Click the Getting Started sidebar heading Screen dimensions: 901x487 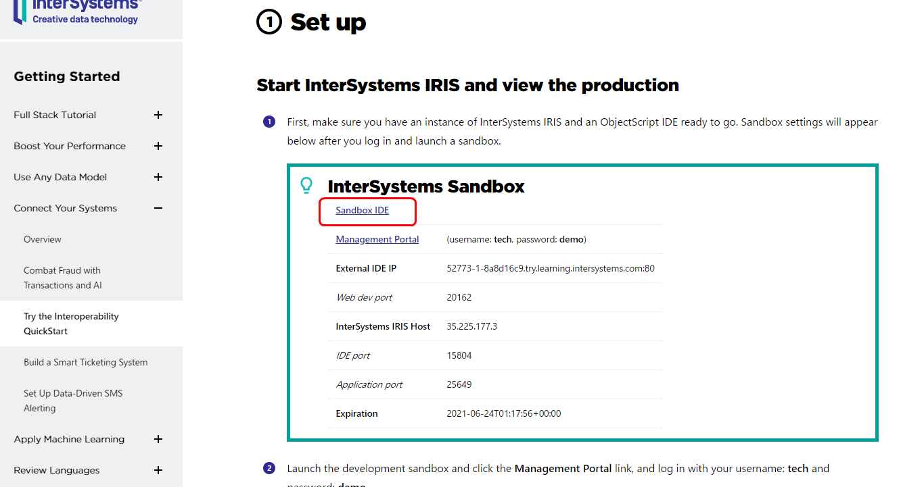[x=67, y=76]
